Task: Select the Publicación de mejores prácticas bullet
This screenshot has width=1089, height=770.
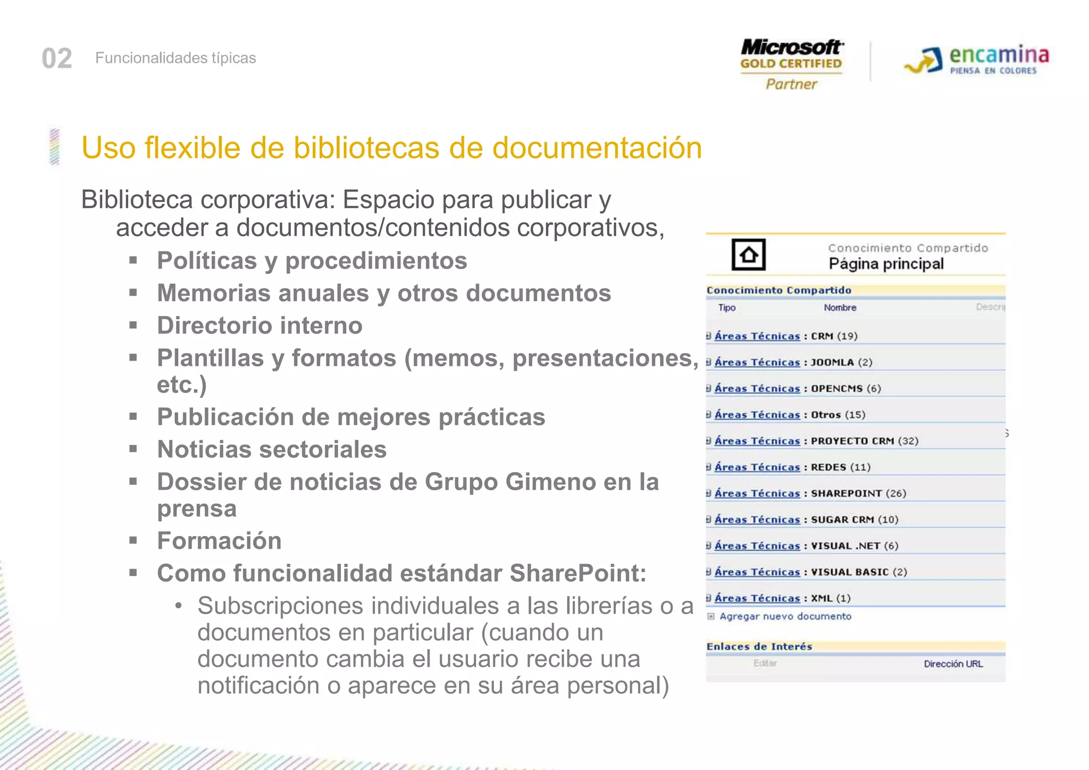Action: click(351, 417)
